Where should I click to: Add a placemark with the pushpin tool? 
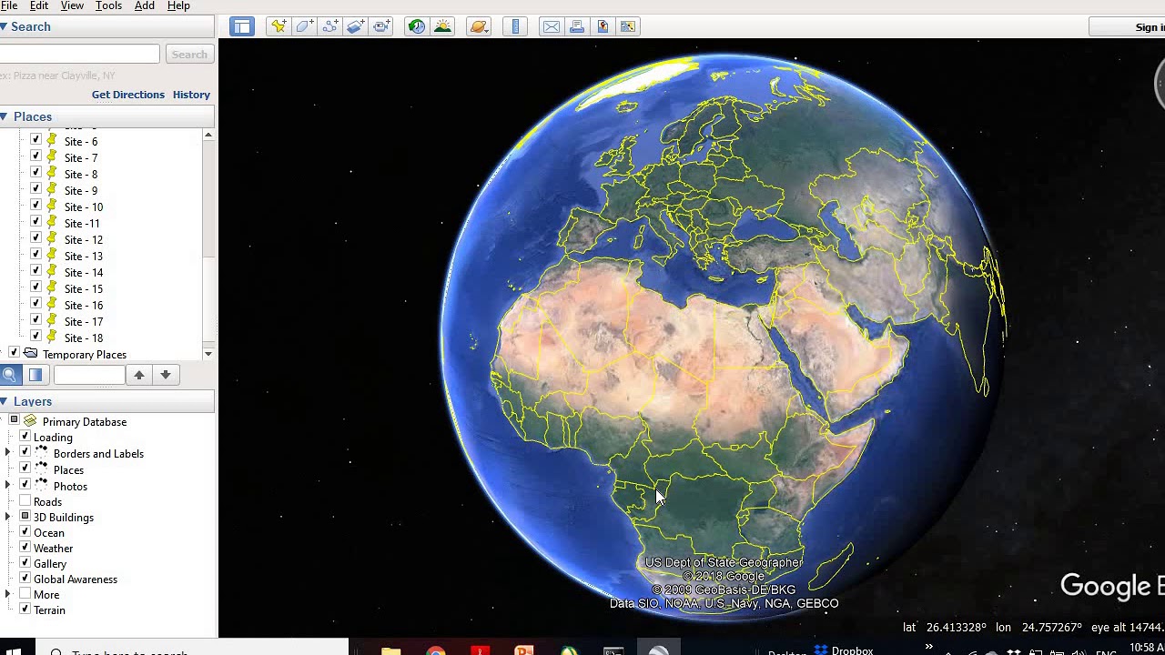coord(279,26)
